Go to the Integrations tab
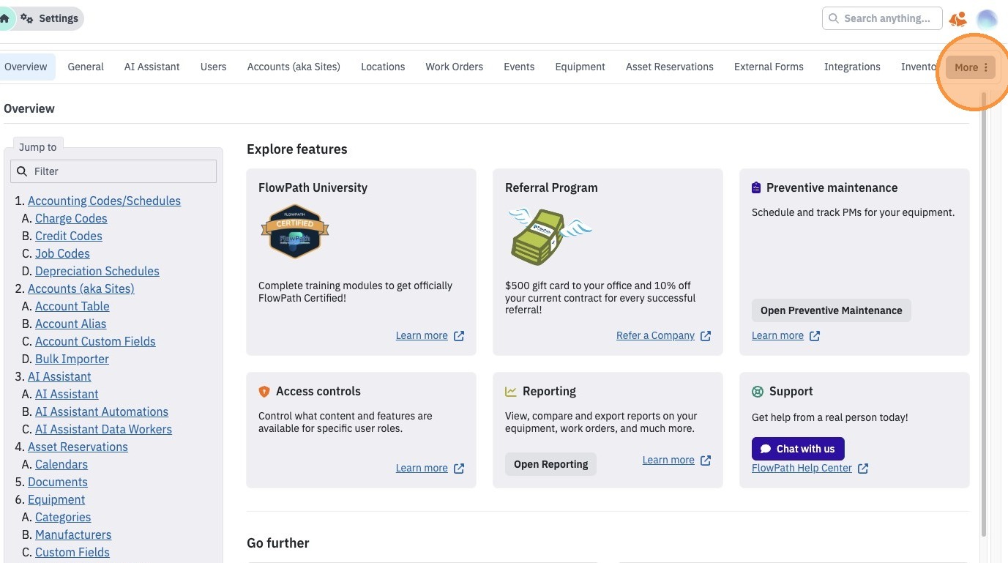The image size is (1008, 563). coord(852,67)
